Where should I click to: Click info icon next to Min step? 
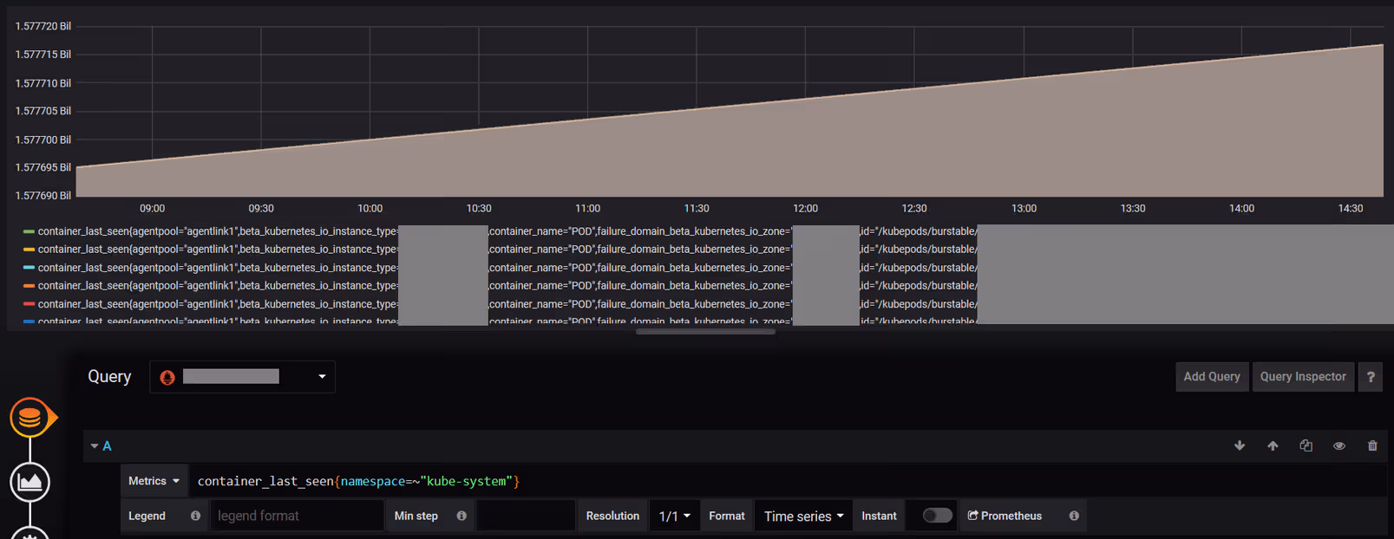pyautogui.click(x=461, y=516)
